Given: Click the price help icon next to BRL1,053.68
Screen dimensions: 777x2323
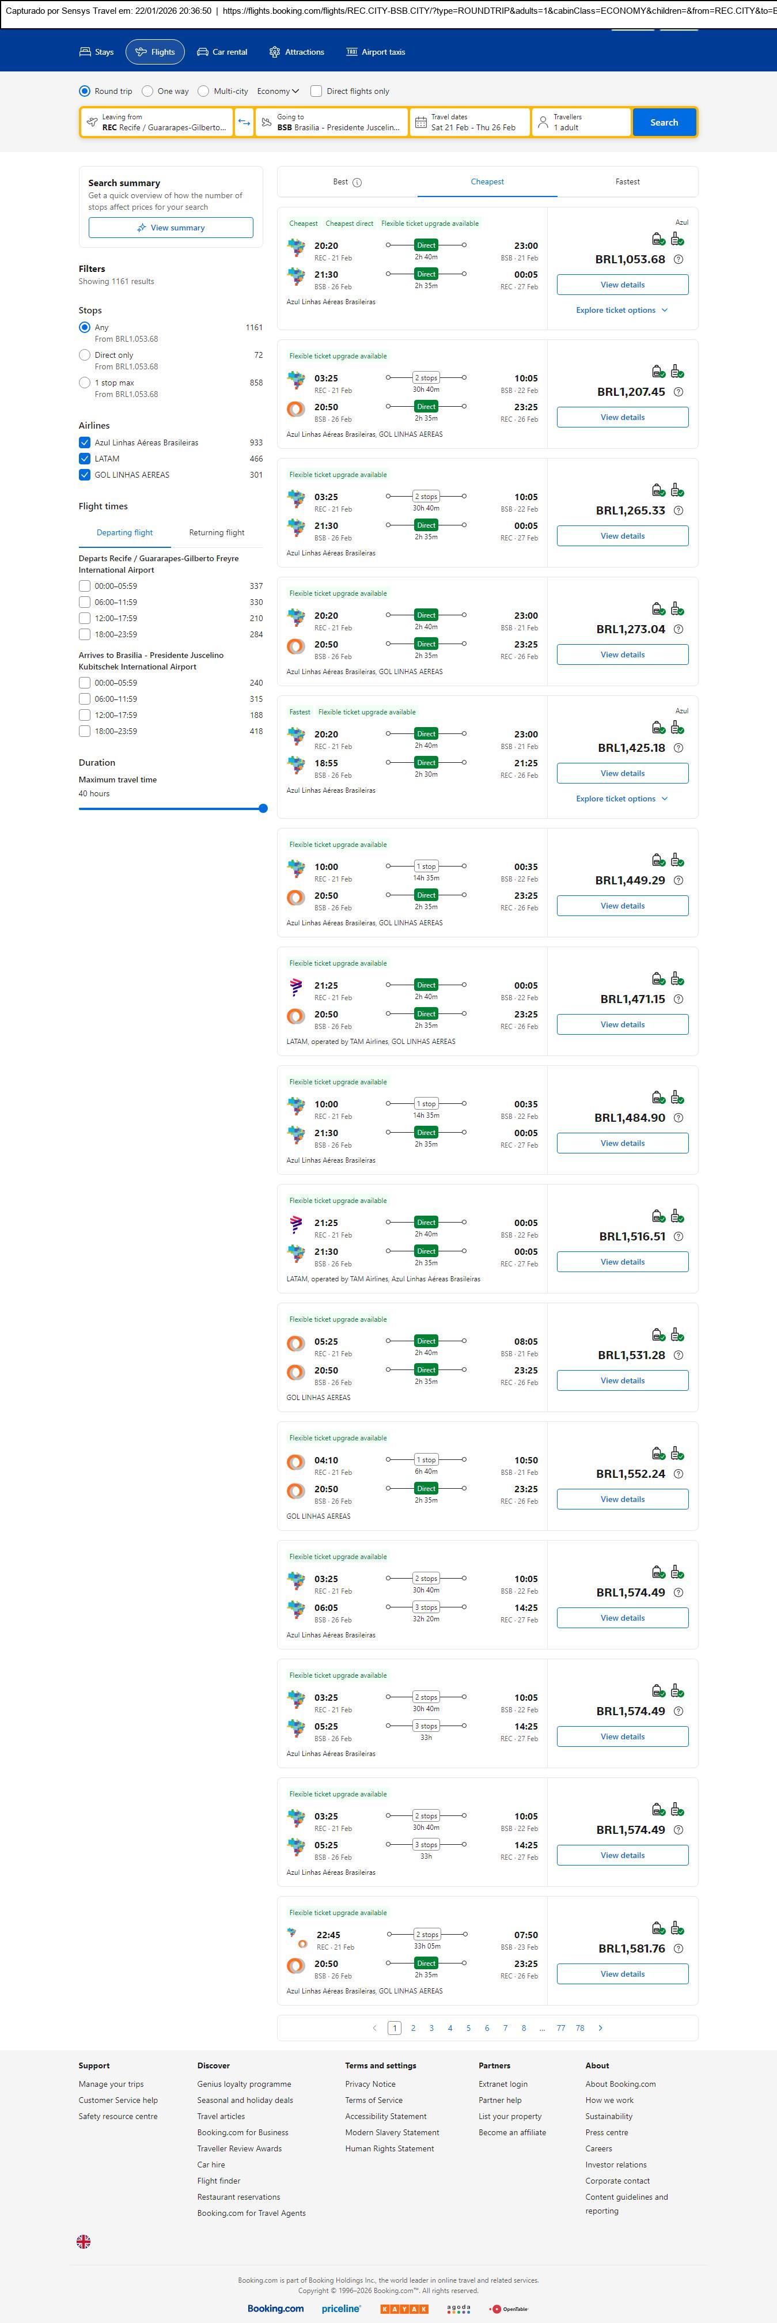Looking at the screenshot, I should [679, 260].
